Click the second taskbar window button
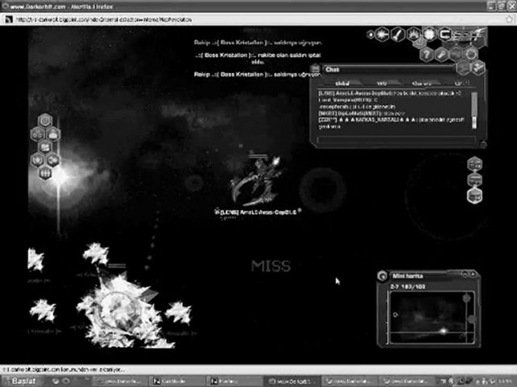 177,381
